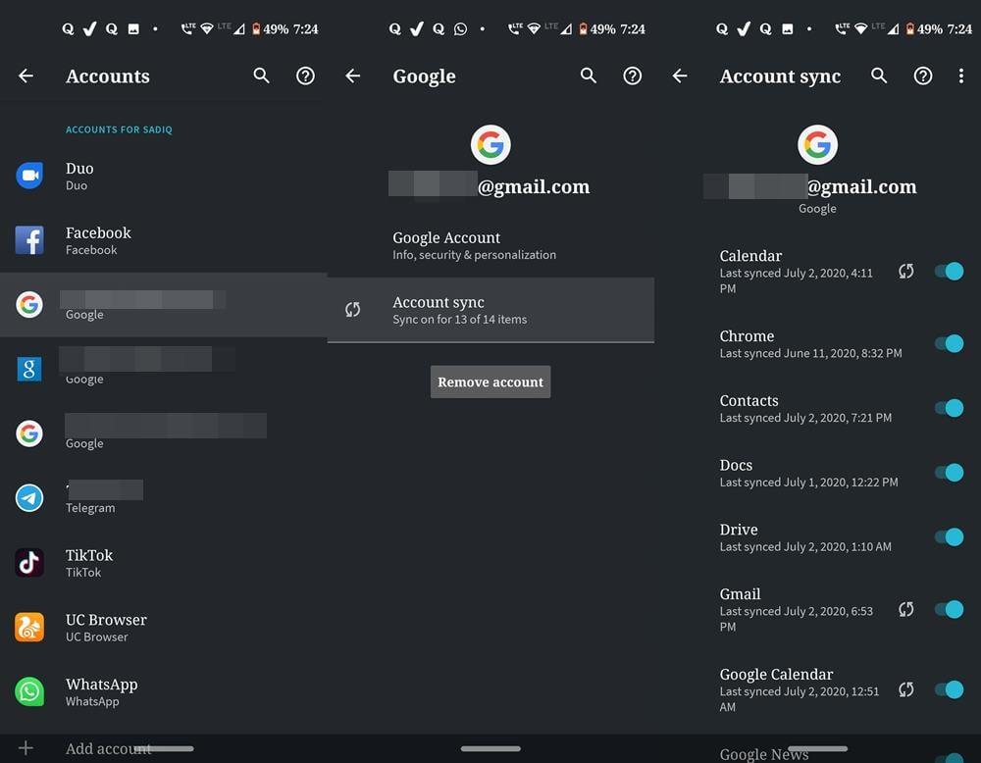This screenshot has width=981, height=763.
Task: Tap the UC Browser account icon
Action: coord(29,628)
